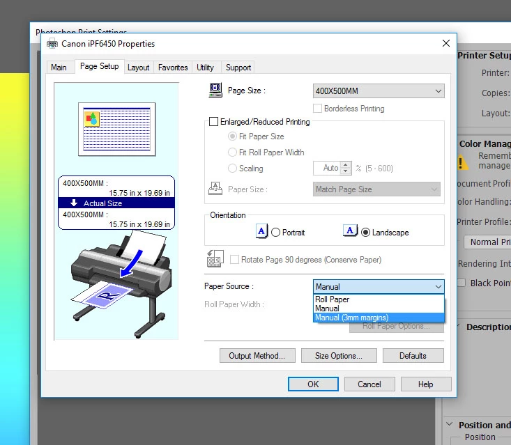Viewport: 511px width, 445px height.
Task: Click the Output Method button
Action: [x=257, y=355]
